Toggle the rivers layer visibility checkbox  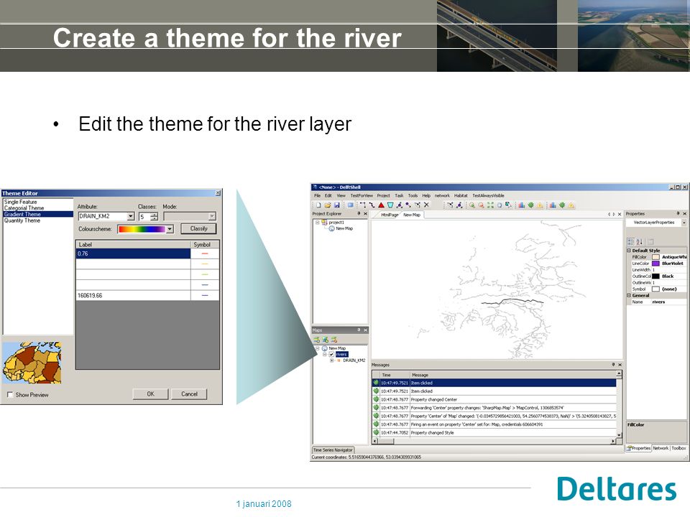click(x=331, y=354)
